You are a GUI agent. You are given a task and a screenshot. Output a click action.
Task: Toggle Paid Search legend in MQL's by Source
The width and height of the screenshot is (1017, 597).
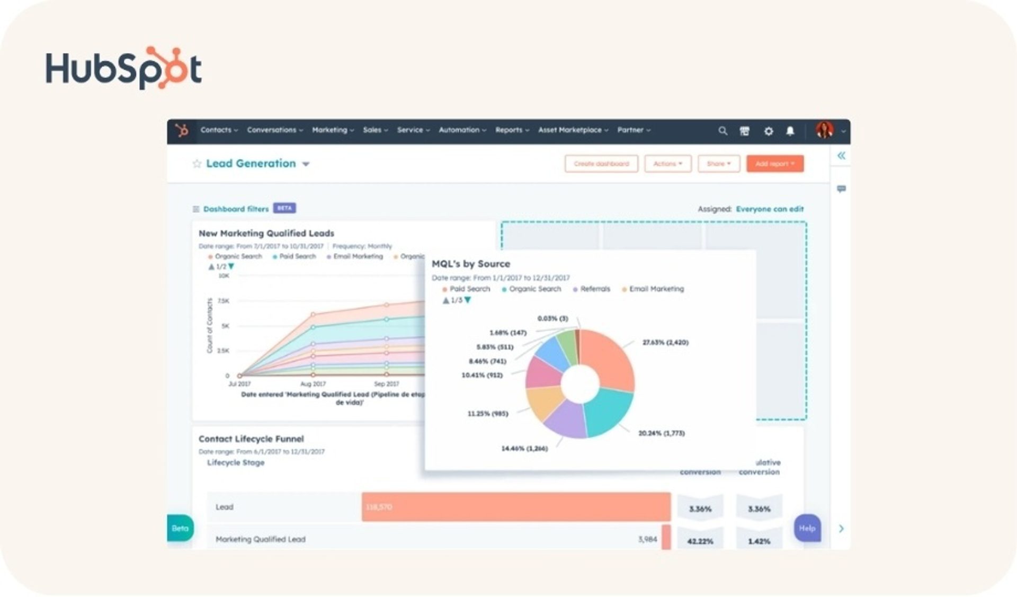coord(469,289)
